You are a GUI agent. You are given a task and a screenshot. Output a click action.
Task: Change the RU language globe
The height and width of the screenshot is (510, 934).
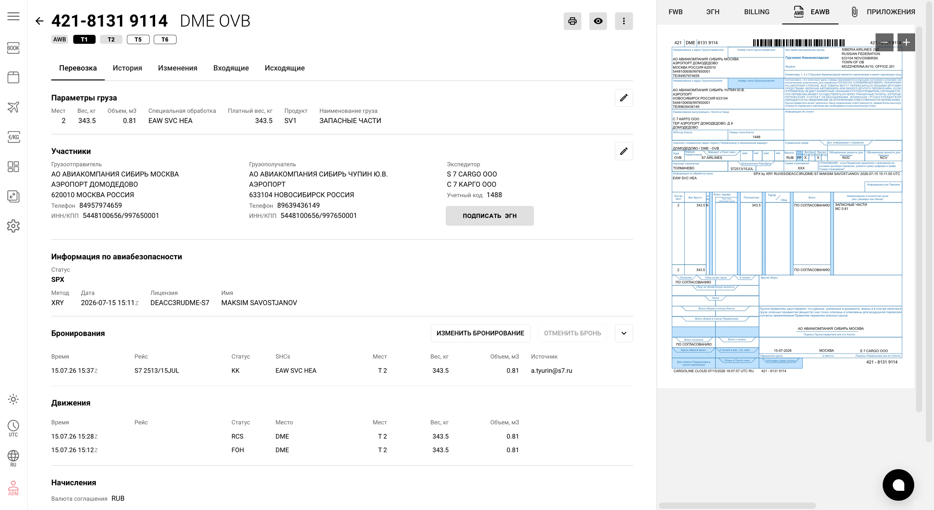[13, 458]
